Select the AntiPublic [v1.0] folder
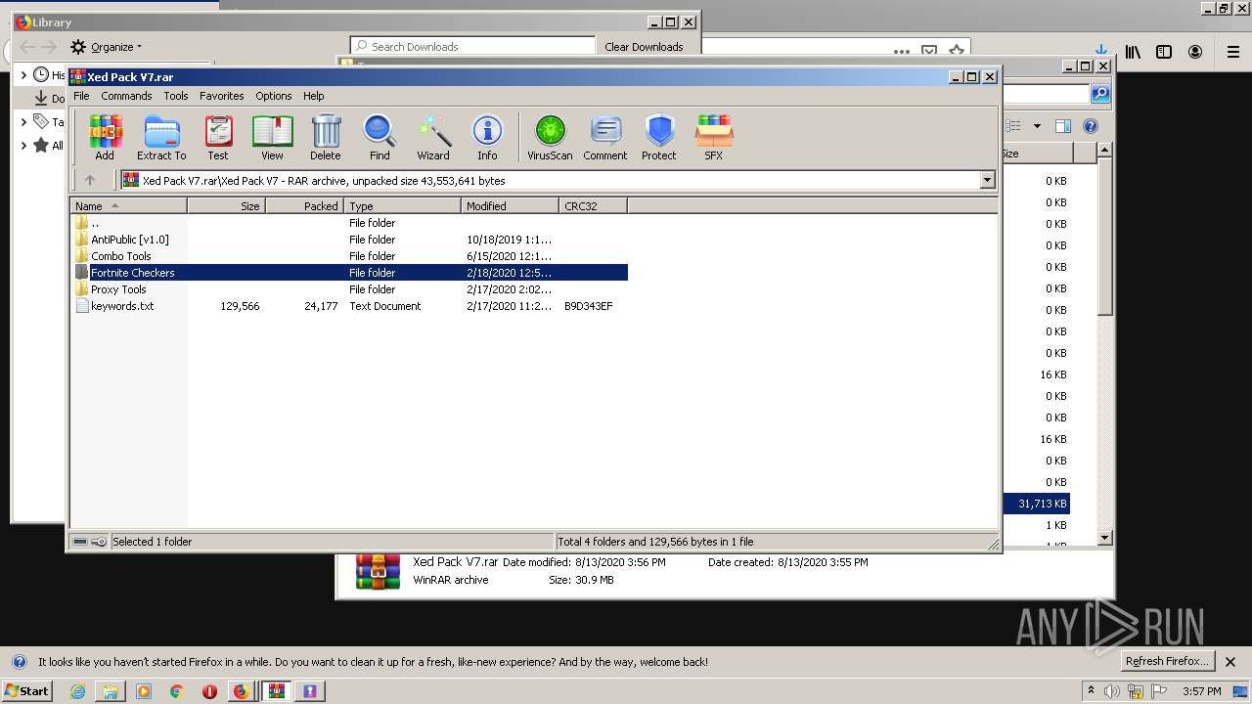Screen dimensions: 1252x704 pyautogui.click(x=350, y=240)
